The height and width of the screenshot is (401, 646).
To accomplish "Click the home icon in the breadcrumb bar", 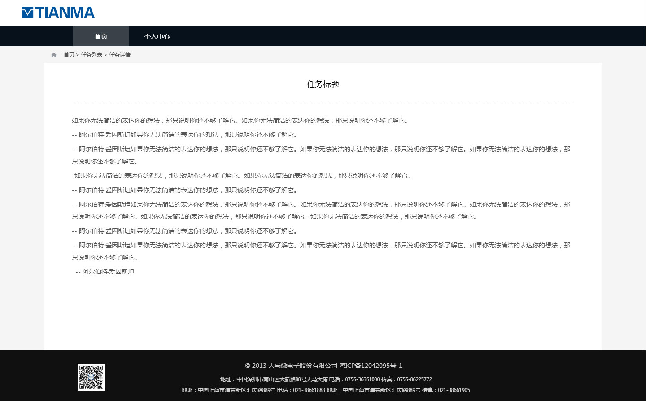I will [54, 54].
